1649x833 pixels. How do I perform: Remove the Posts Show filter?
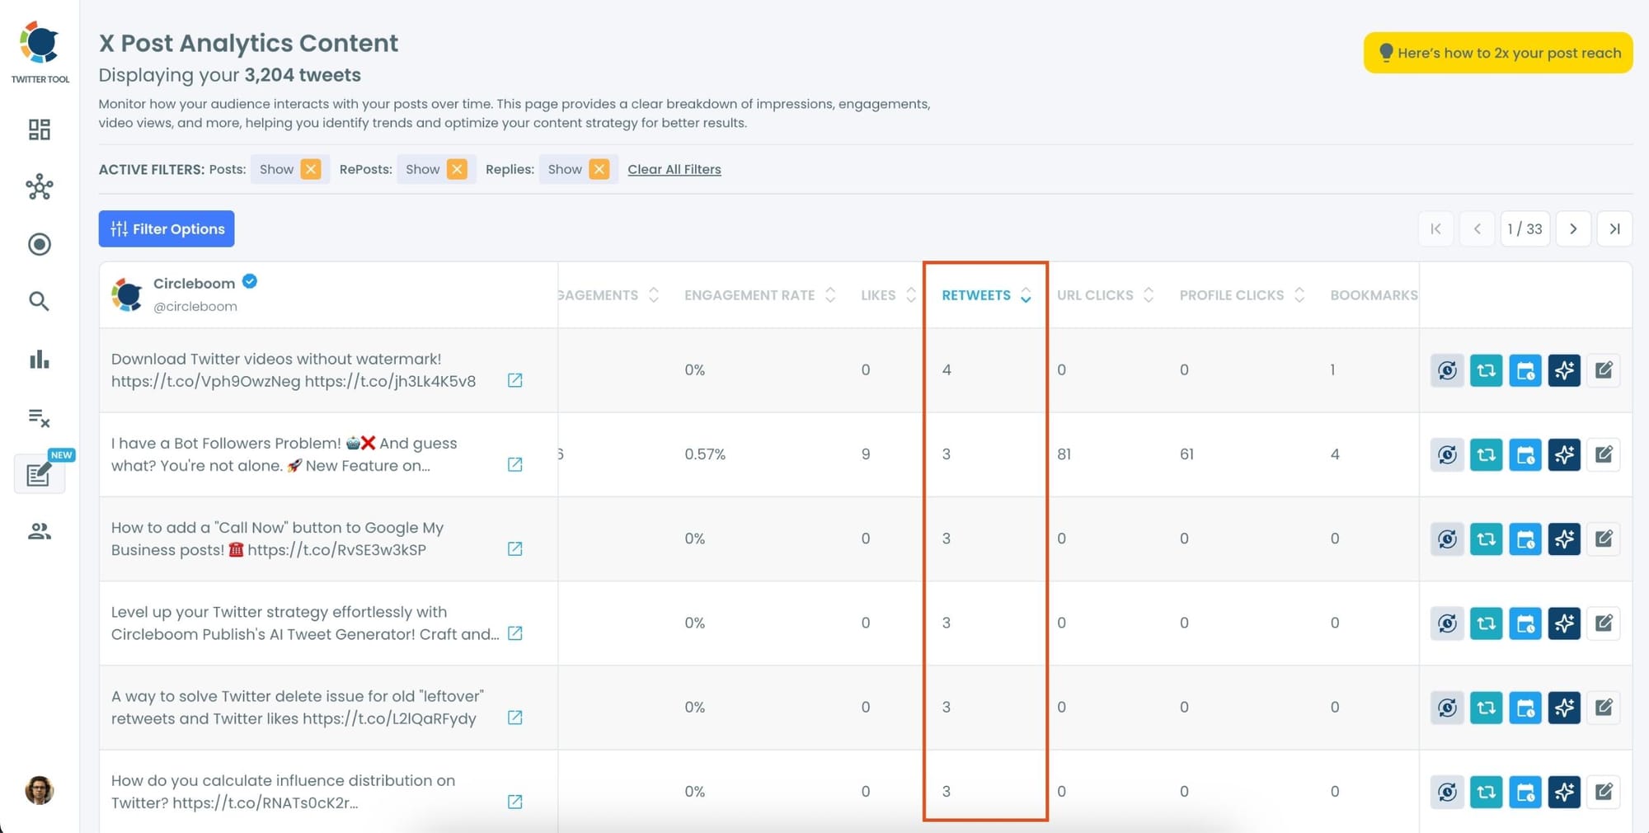click(x=311, y=169)
